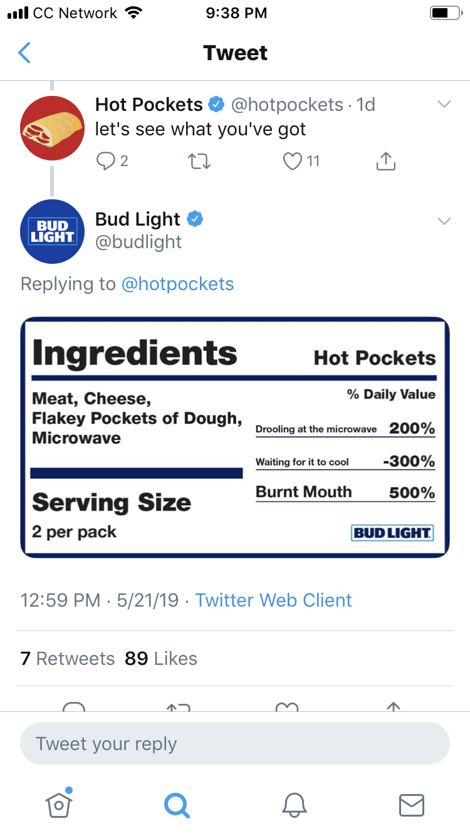View the 7 Retweets list
Screen dimensions: 470x836
click(x=68, y=659)
